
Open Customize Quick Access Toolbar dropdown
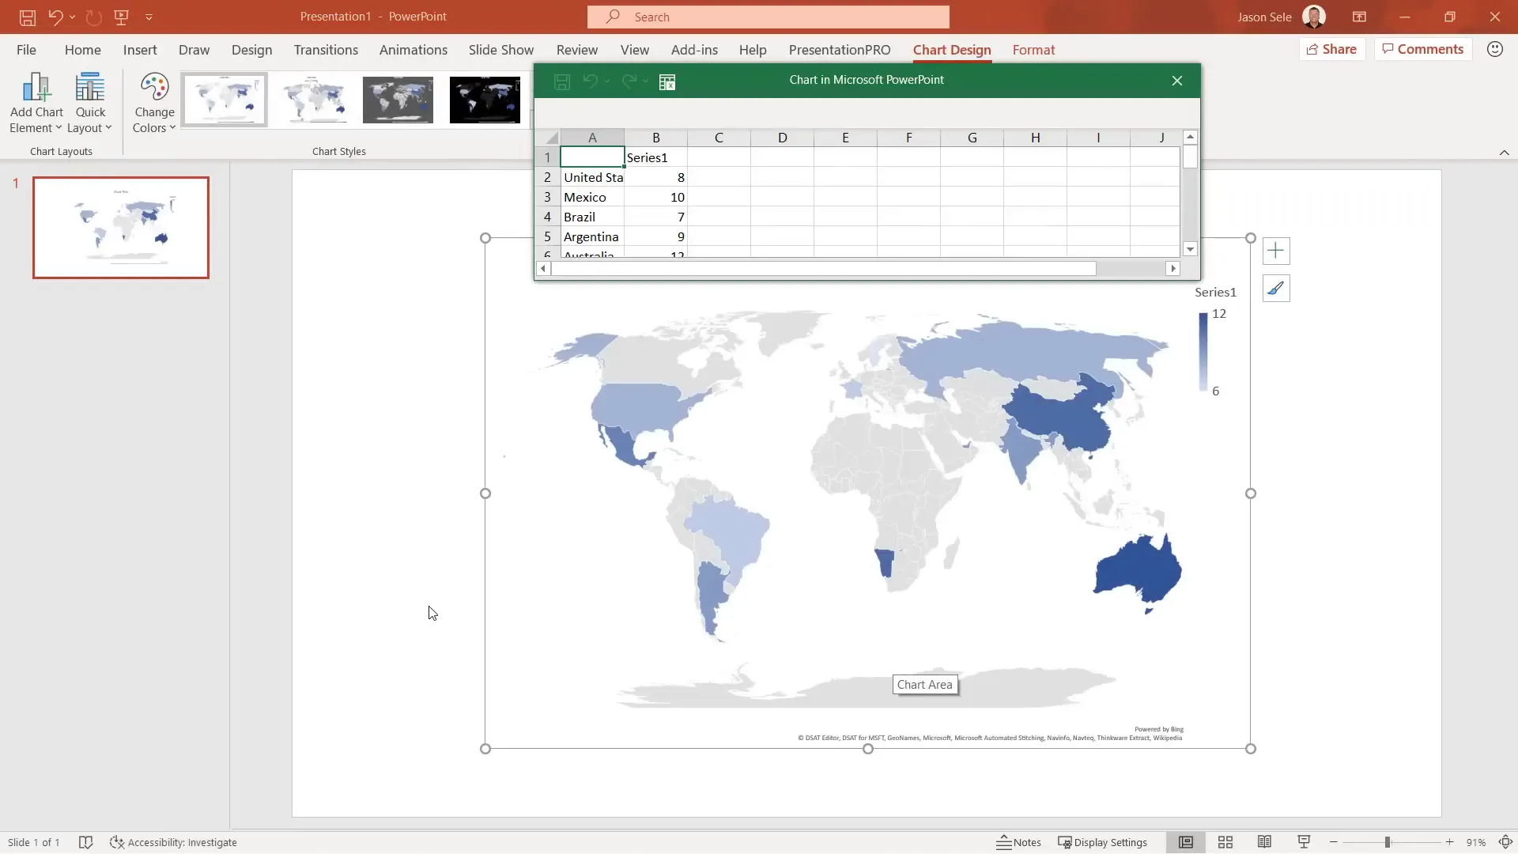click(x=149, y=17)
